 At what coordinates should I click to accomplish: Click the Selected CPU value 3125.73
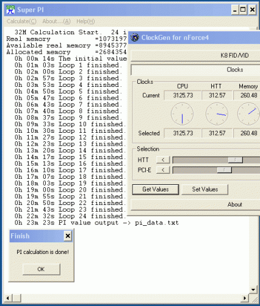click(x=182, y=133)
